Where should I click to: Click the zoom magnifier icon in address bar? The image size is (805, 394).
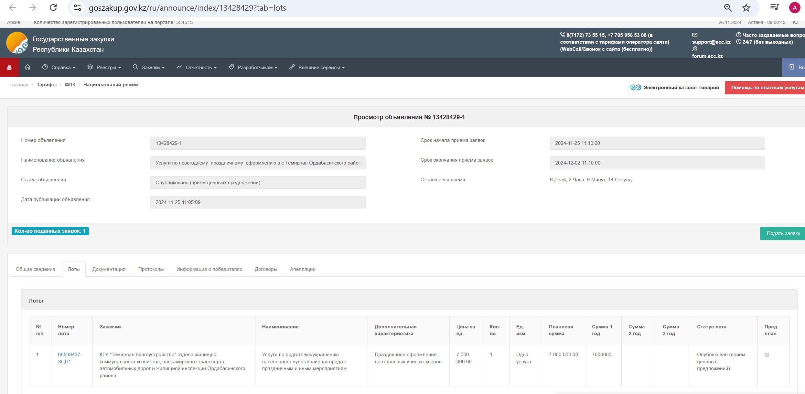(728, 8)
